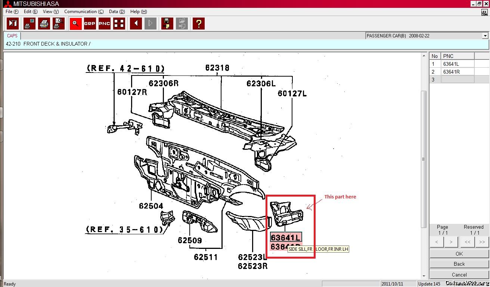Open the Data menu
This screenshot has height=287, width=490.
(x=117, y=12)
